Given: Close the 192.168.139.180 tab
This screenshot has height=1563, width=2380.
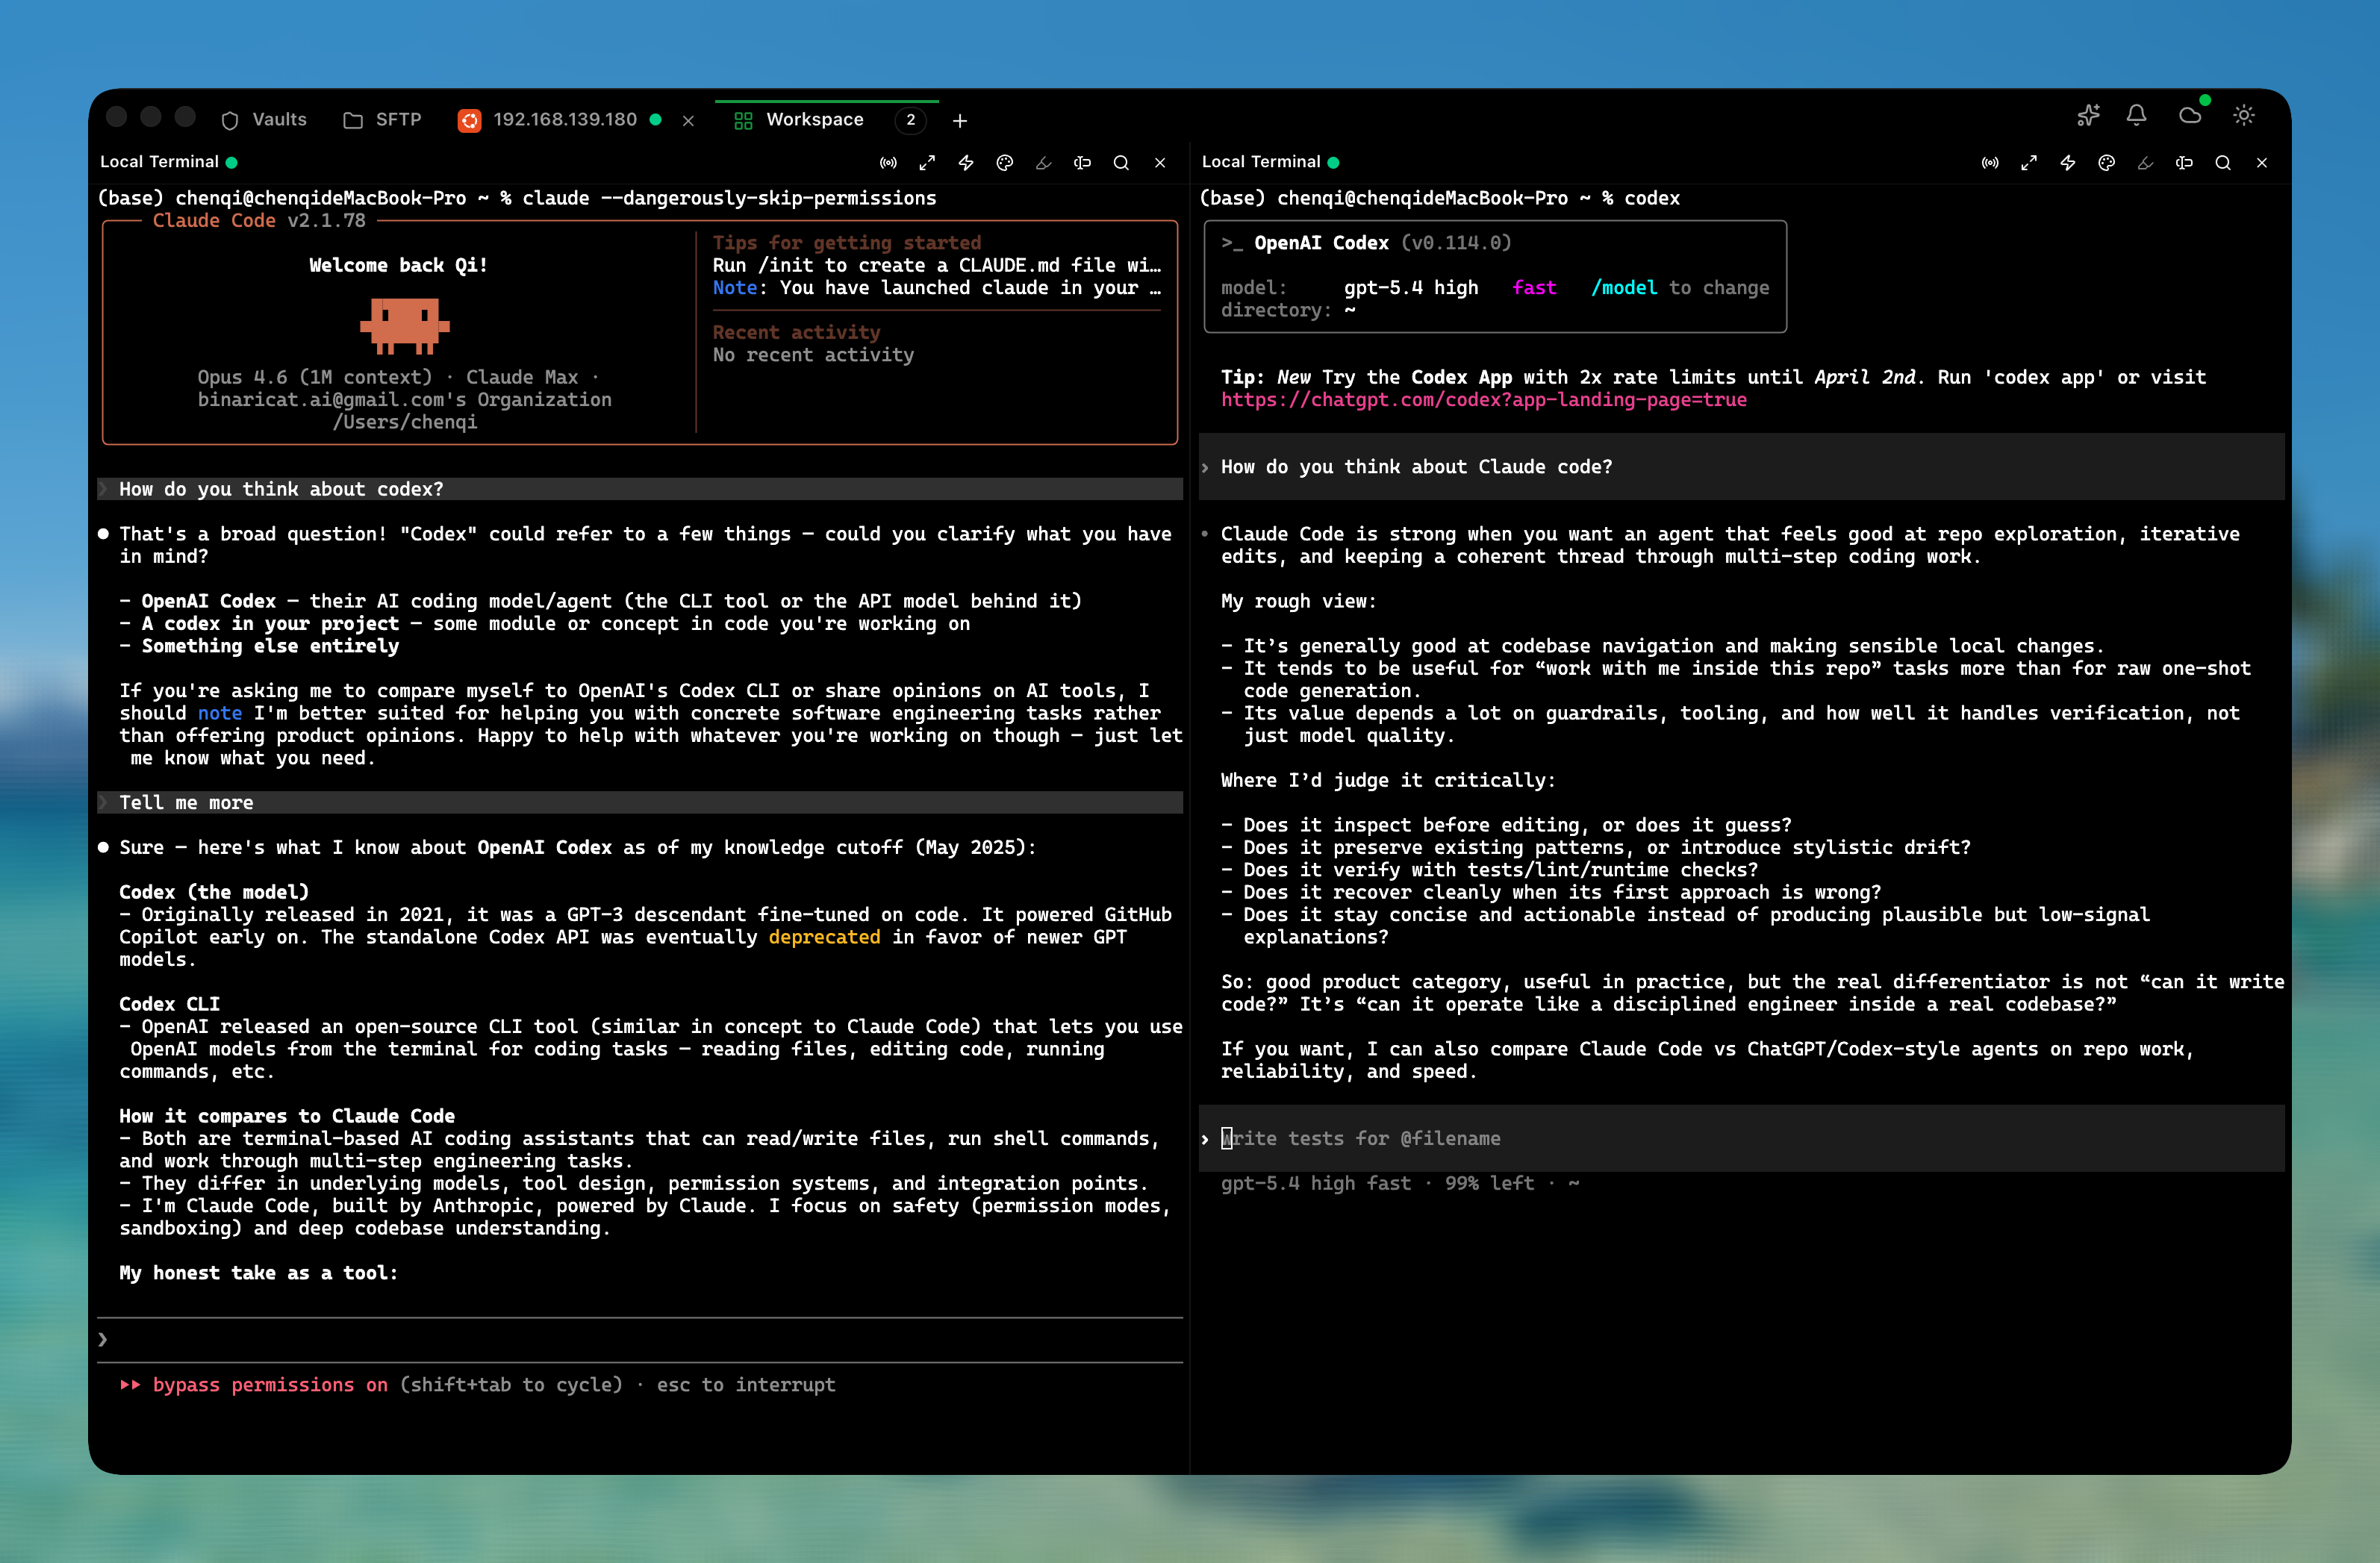Looking at the screenshot, I should point(688,121).
